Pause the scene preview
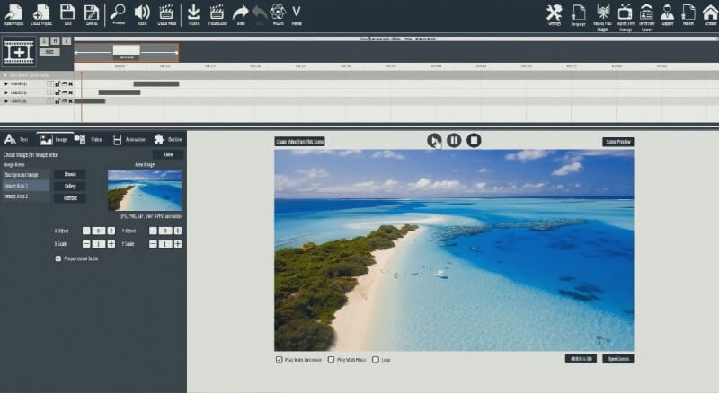The height and width of the screenshot is (393, 719). (454, 140)
